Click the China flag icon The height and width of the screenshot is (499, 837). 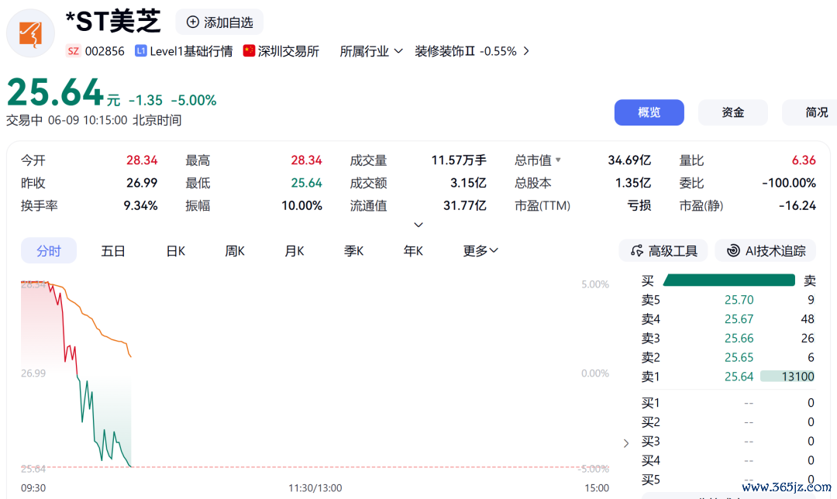pos(249,50)
